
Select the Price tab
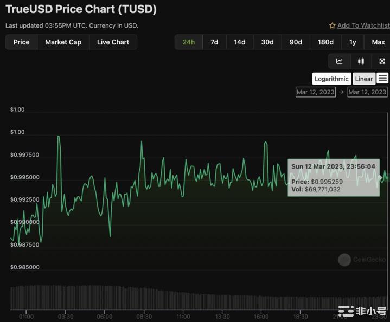(x=21, y=42)
